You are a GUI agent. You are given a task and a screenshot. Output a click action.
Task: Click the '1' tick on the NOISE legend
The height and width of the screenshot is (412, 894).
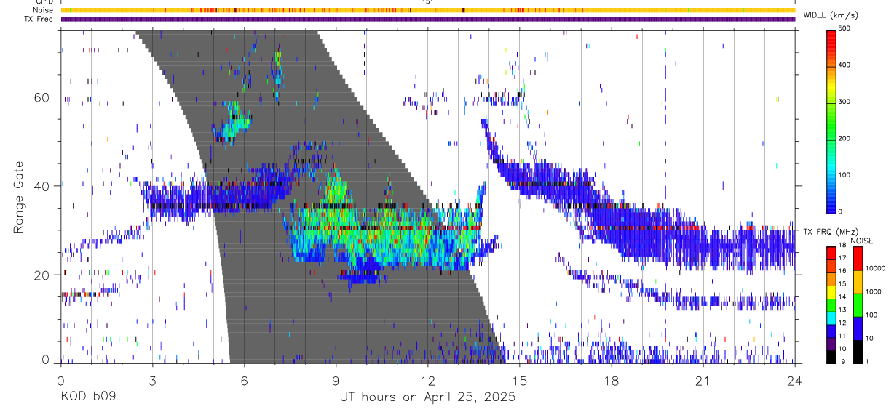point(868,362)
